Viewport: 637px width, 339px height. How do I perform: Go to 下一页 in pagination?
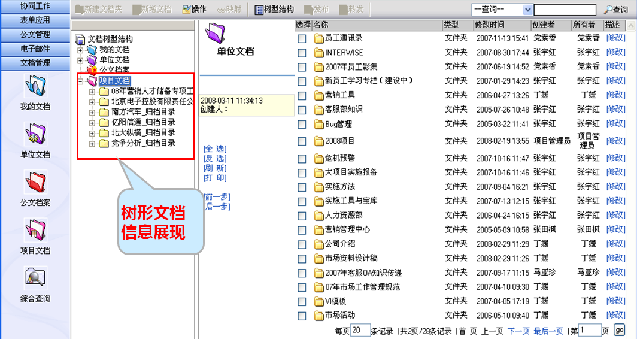tap(518, 331)
